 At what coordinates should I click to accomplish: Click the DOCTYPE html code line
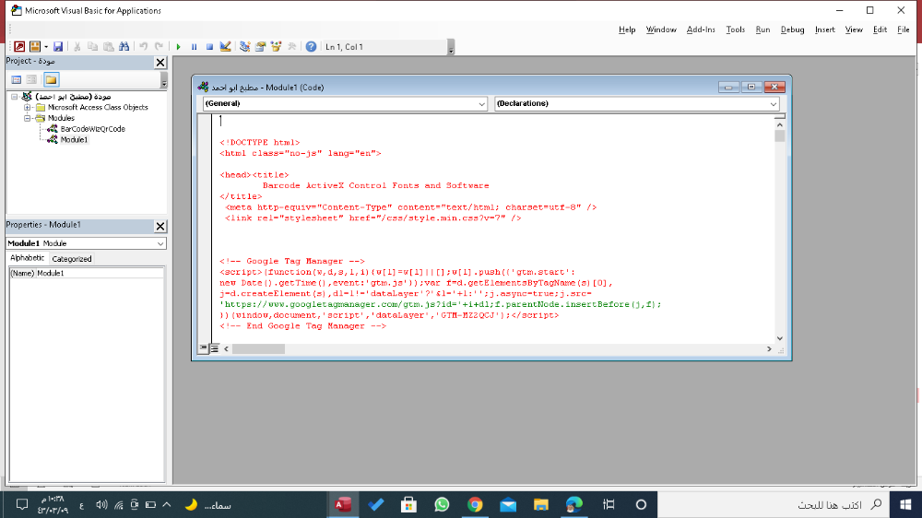[259, 142]
